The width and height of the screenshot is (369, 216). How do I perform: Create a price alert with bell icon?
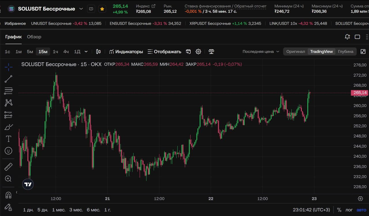coord(347,37)
